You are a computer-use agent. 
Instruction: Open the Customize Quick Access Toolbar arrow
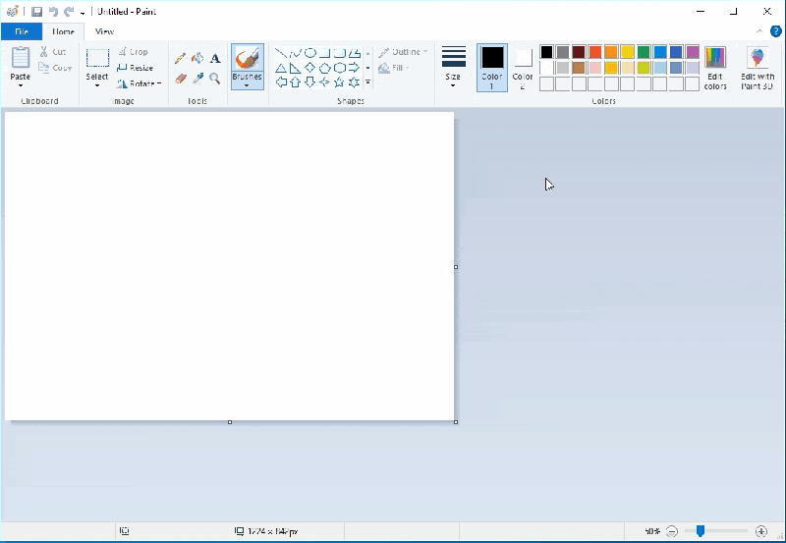(x=83, y=12)
